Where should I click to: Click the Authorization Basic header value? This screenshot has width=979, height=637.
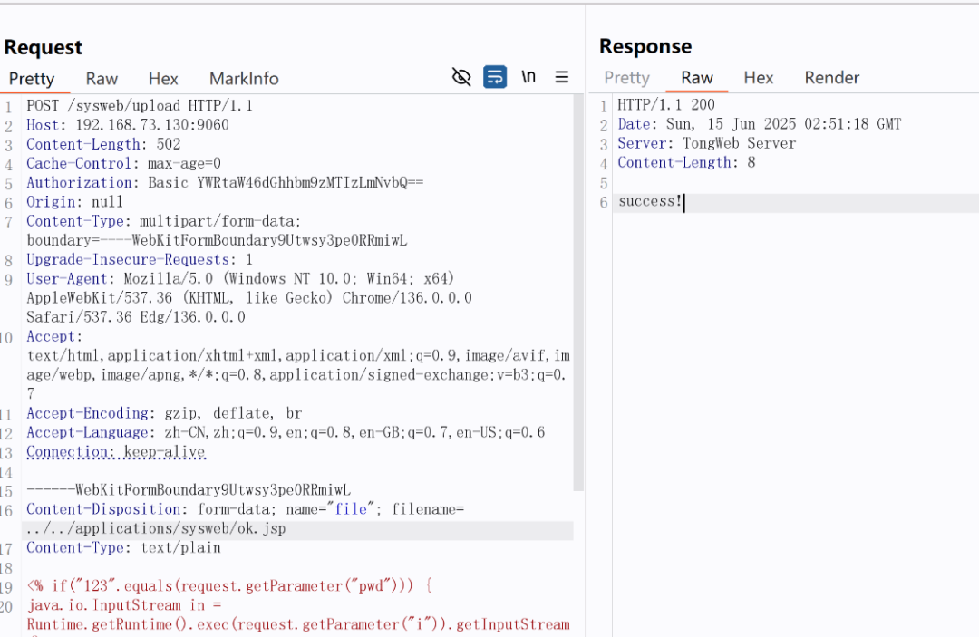click(x=286, y=183)
